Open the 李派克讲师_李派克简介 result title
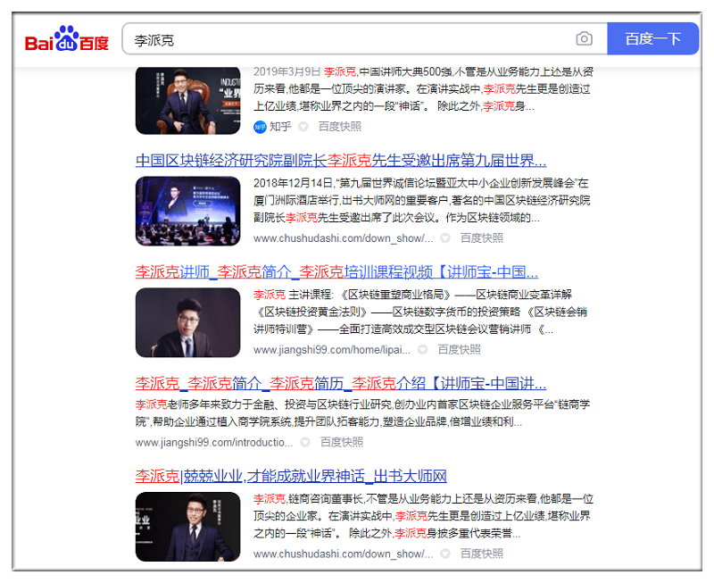 coord(336,272)
